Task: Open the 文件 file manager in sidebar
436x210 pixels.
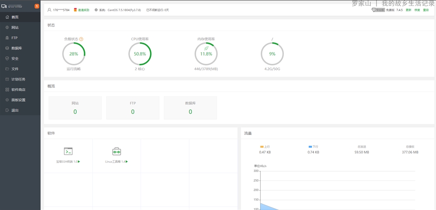Action: click(20, 69)
